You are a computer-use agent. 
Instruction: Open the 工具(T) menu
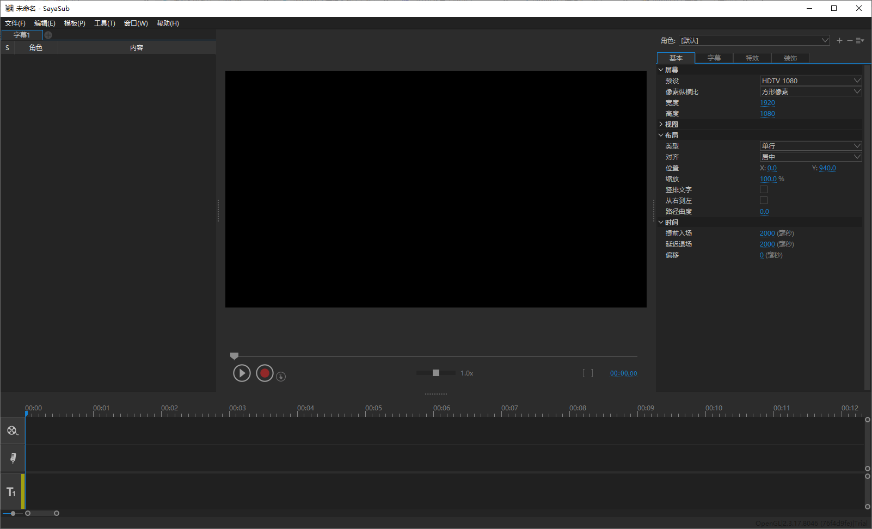click(x=105, y=23)
